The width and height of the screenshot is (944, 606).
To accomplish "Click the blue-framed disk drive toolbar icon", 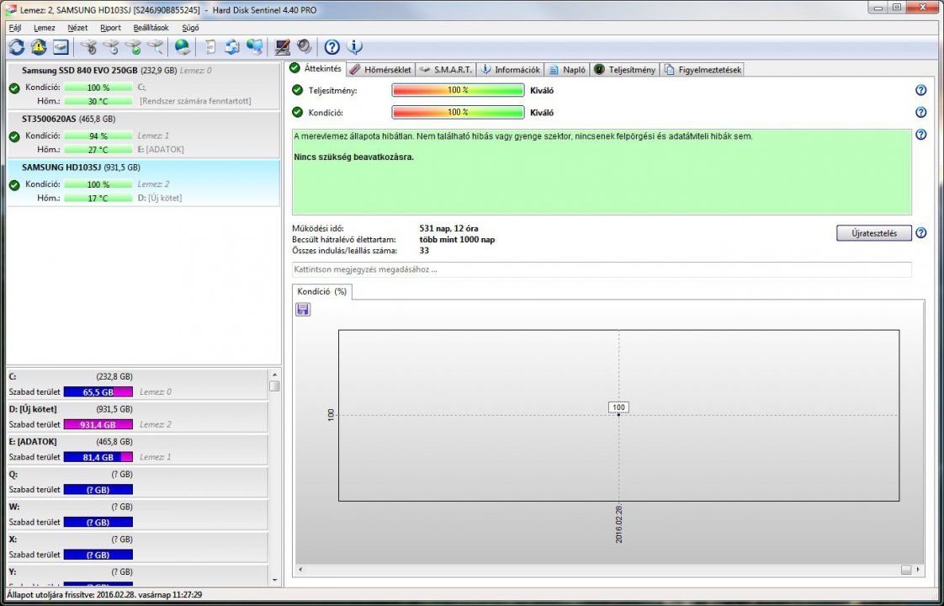I will point(61,47).
